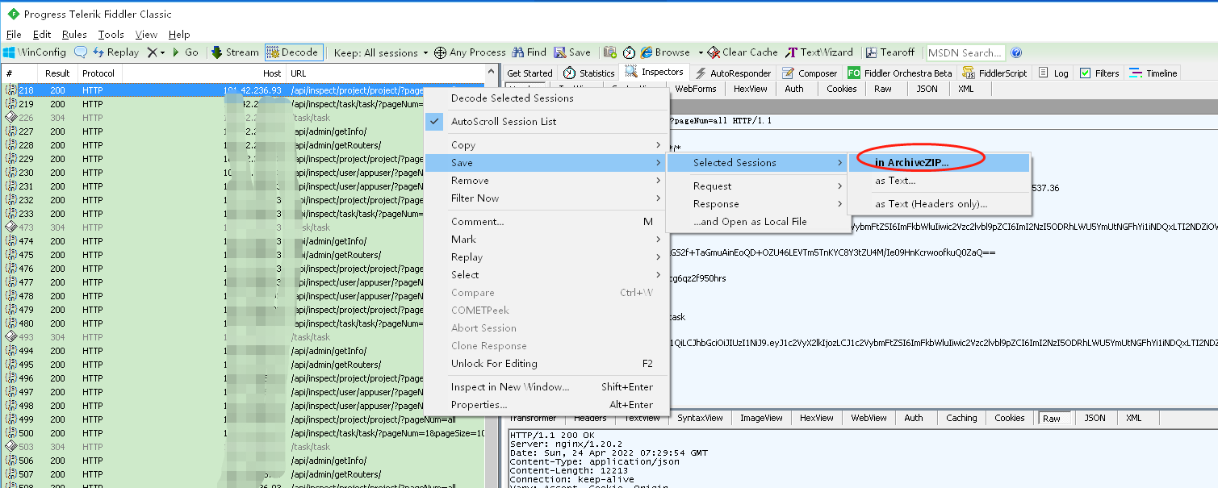This screenshot has width=1218, height=488.
Task: Select the request HexView inspector tab
Action: [x=751, y=89]
